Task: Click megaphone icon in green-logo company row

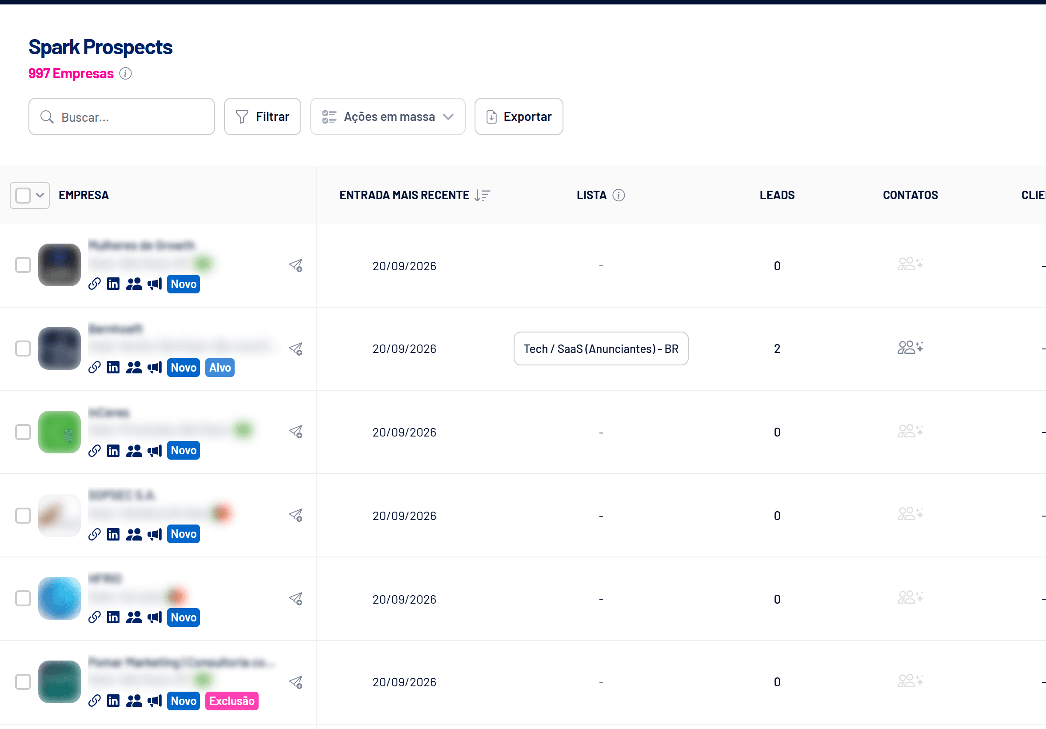Action: click(155, 451)
